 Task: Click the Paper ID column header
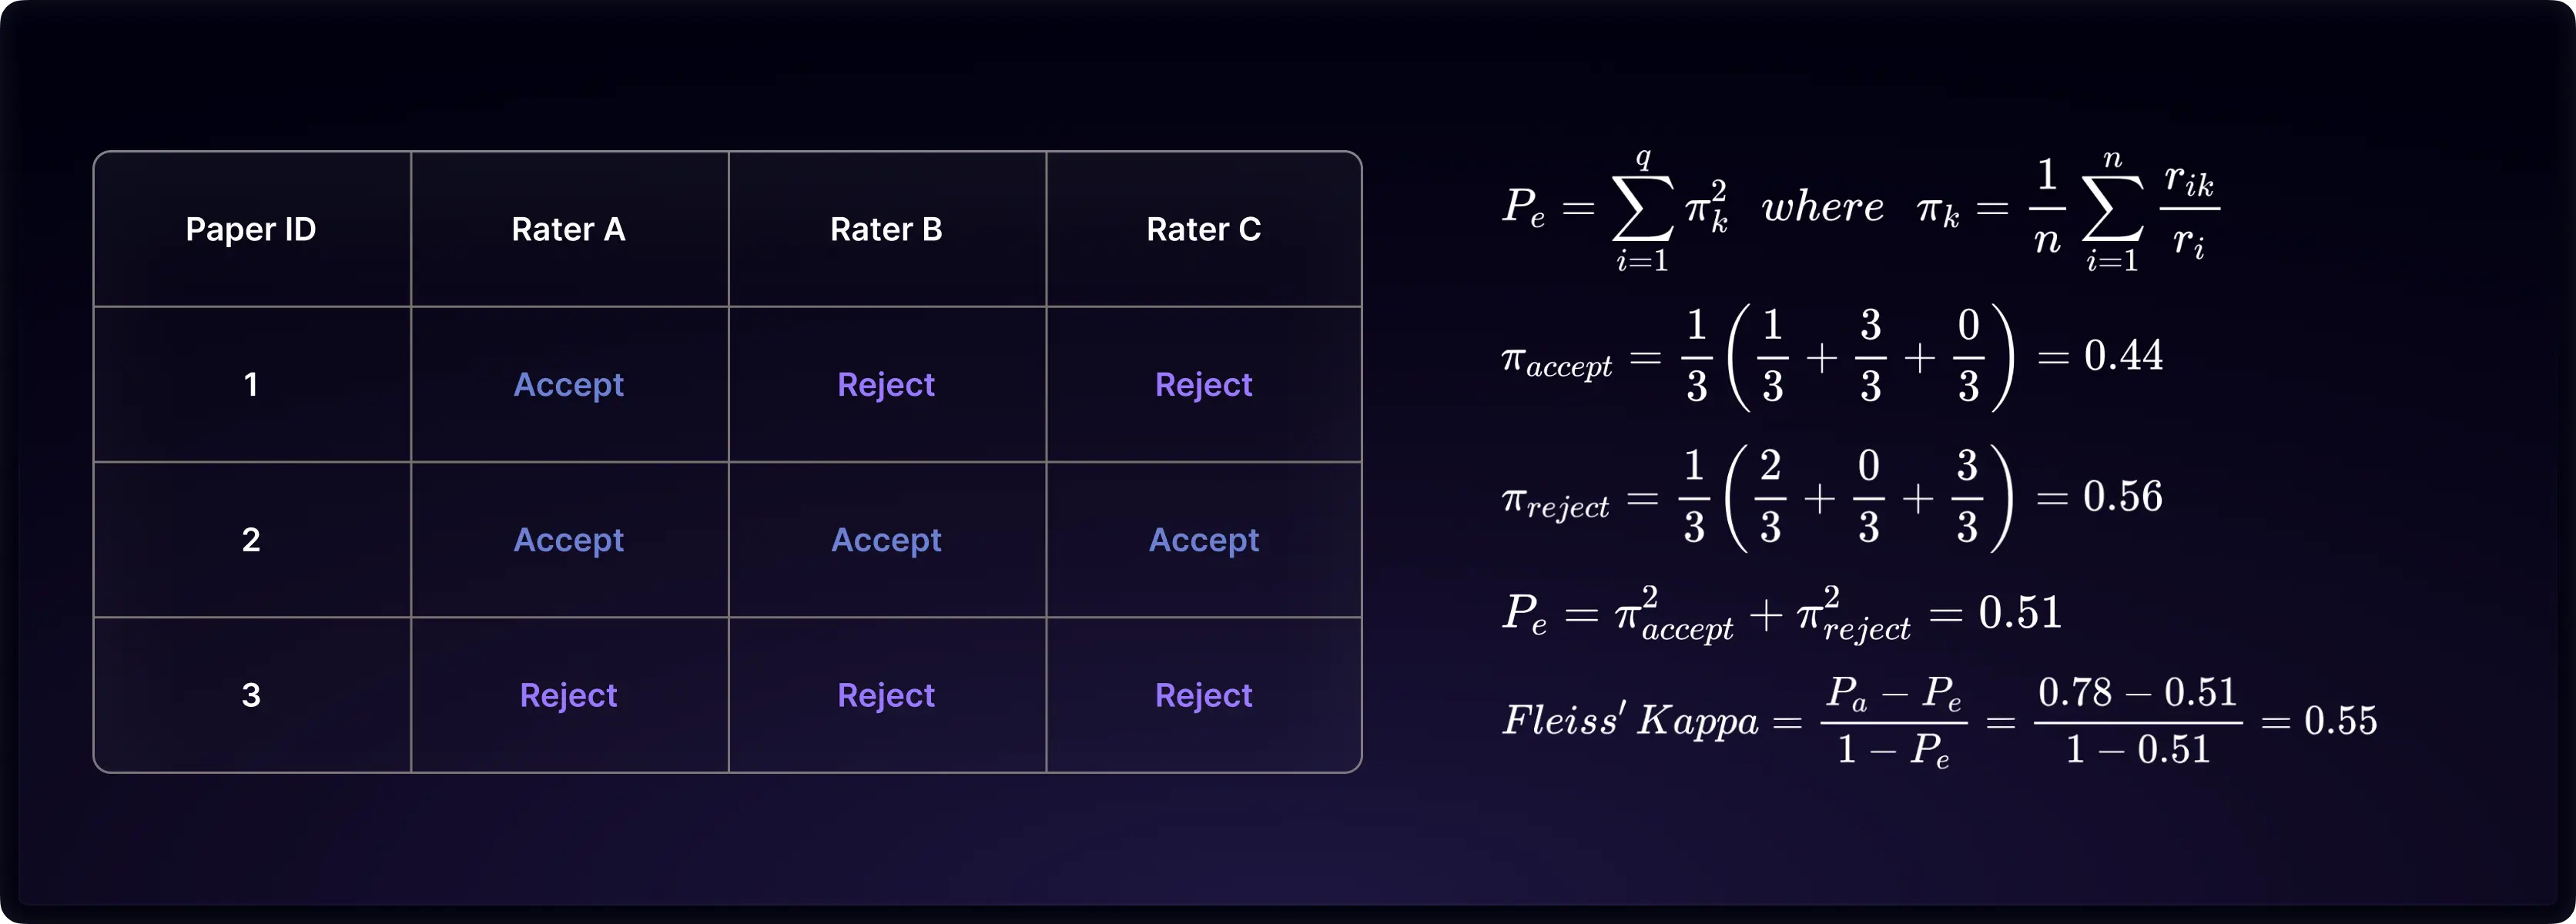click(x=251, y=229)
